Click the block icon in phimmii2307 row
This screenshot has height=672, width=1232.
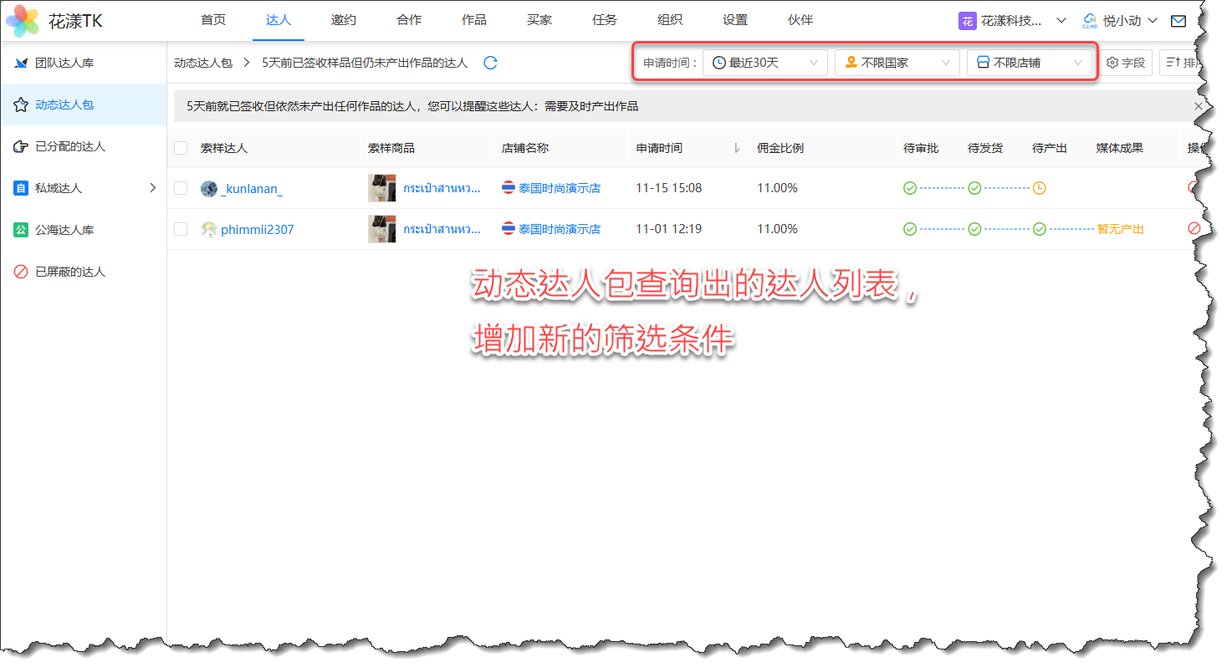click(1194, 228)
